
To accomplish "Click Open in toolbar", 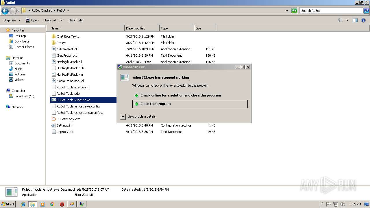I will [x=32, y=20].
